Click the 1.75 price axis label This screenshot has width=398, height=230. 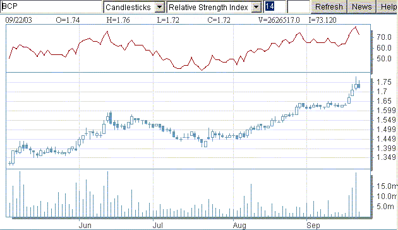384,82
